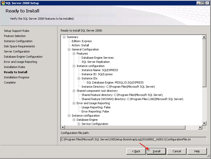
Task: Maximize the SQL Server Setup window
Action: [202, 3]
